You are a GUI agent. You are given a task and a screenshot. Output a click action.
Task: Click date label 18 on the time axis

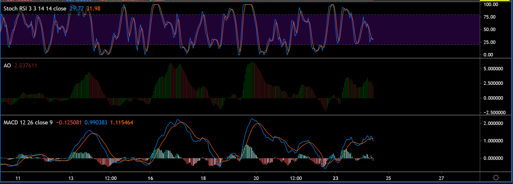pyautogui.click(x=203, y=178)
